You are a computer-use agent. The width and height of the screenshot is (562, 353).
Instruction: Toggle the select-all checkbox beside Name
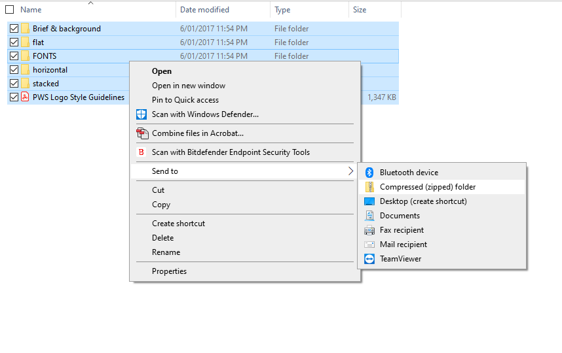pos(10,10)
